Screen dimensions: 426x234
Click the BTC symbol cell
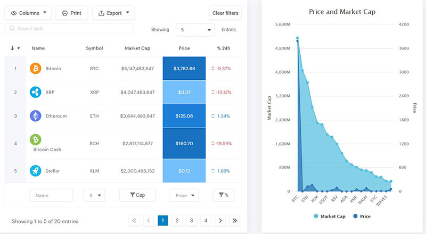tap(94, 69)
